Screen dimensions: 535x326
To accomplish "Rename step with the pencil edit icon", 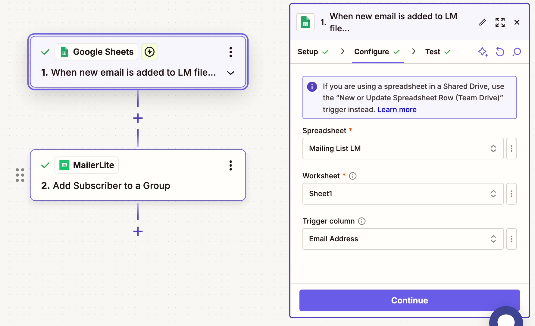I will (x=483, y=22).
